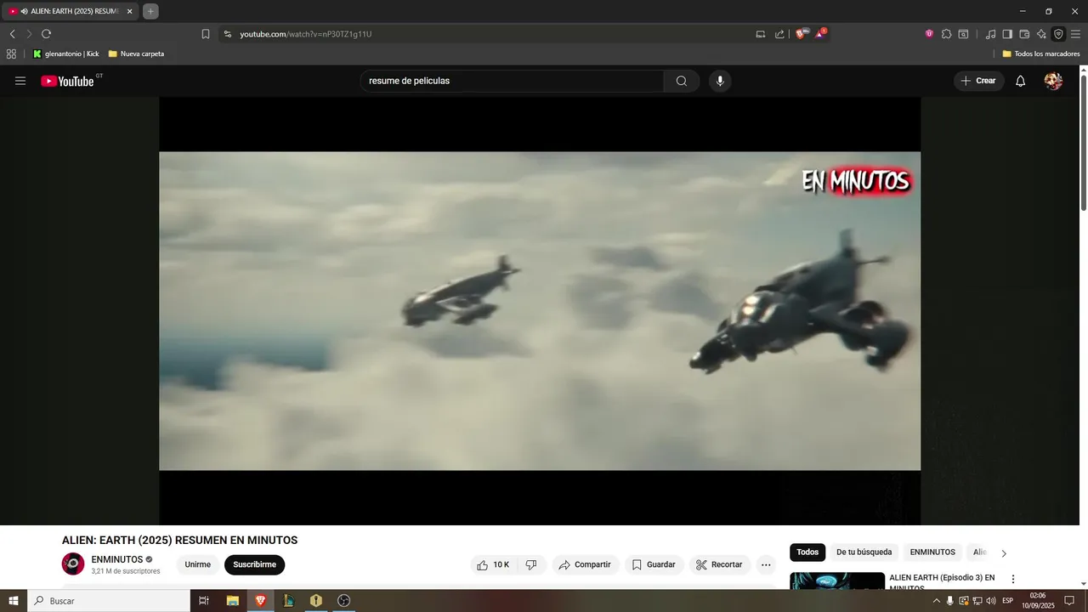The image size is (1088, 612).
Task: Select De tu búsqueda filter chip
Action: pyautogui.click(x=864, y=552)
